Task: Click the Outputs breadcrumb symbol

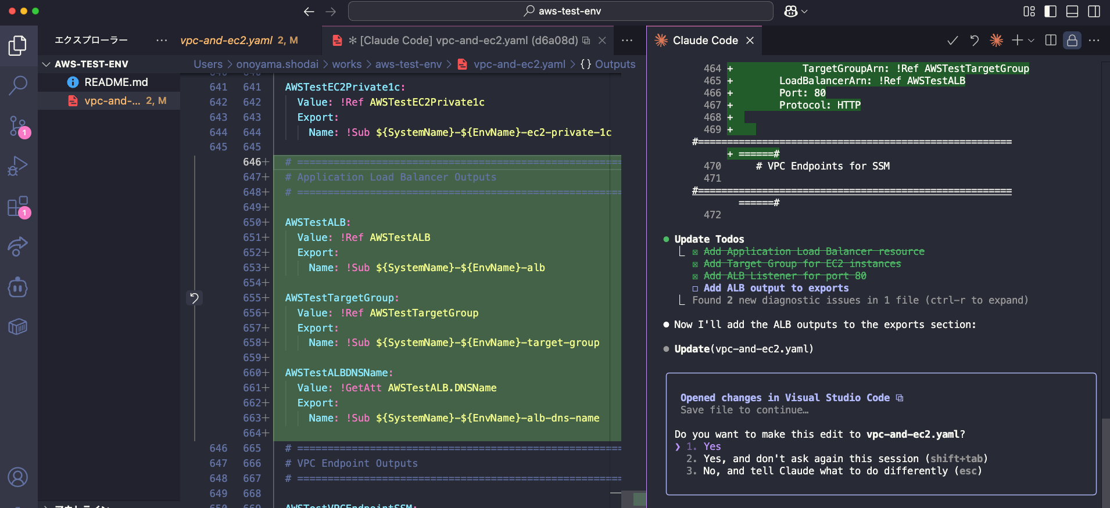Action: pos(608,64)
